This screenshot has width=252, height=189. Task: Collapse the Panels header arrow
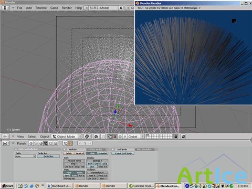tap(13, 143)
